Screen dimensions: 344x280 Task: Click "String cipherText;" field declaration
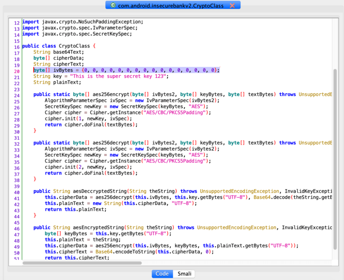click(59, 65)
